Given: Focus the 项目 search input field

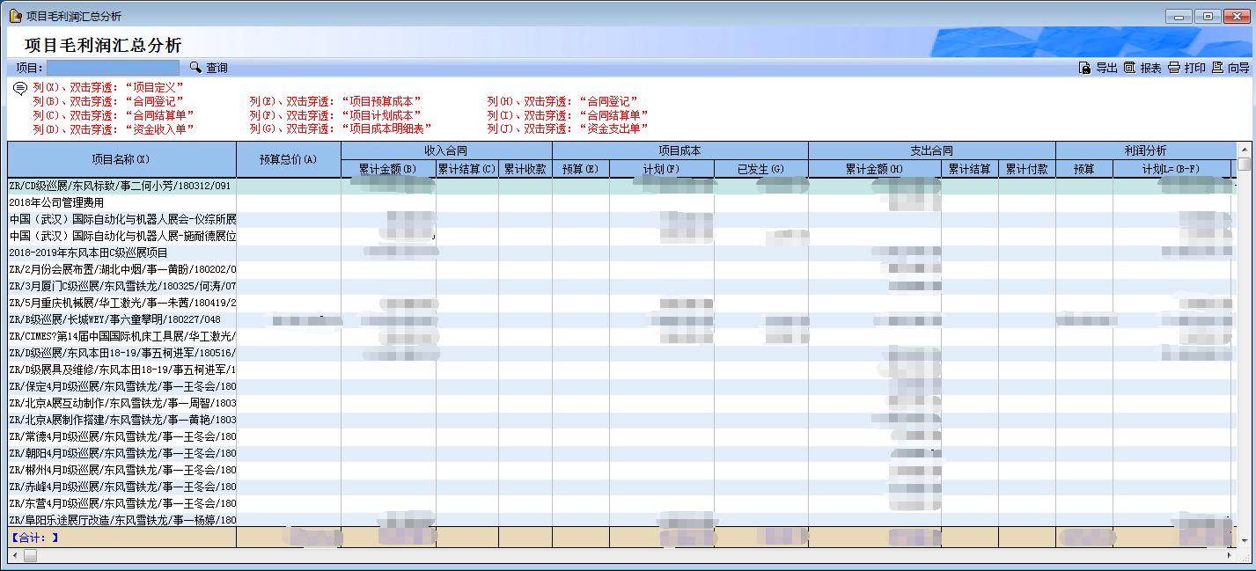Looking at the screenshot, I should click(x=113, y=68).
